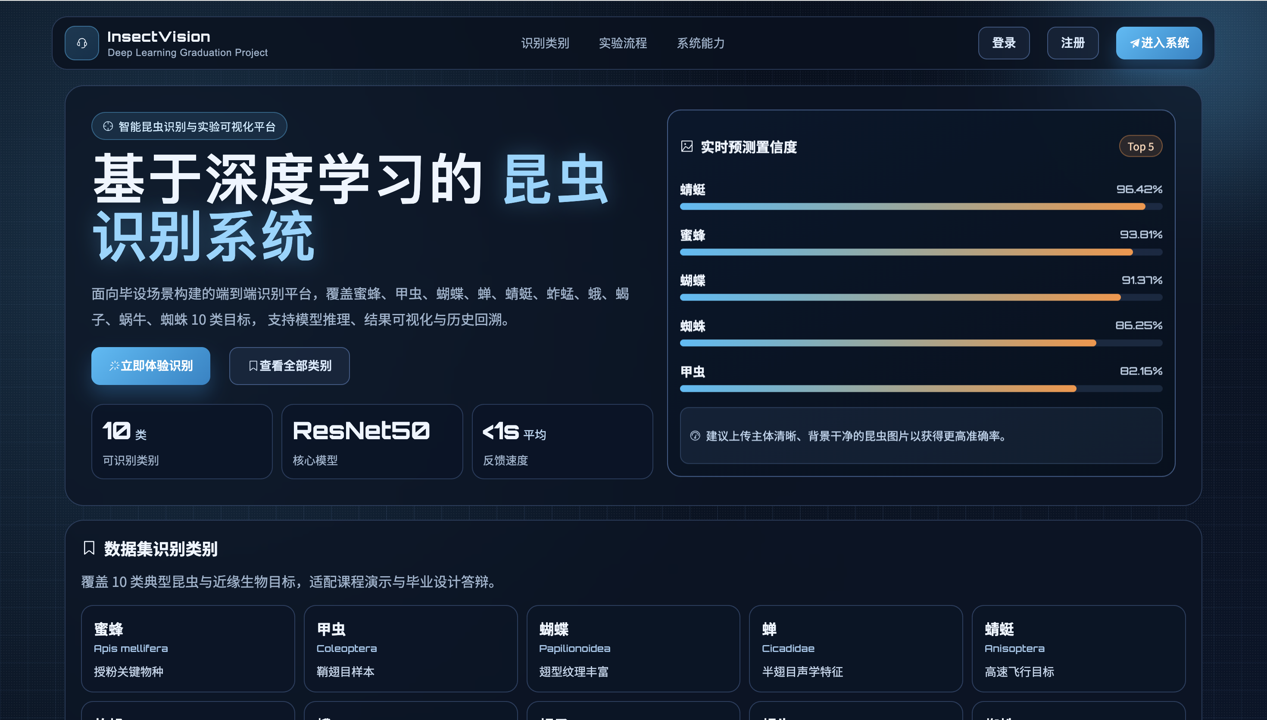Click the 蜻蜓 confidence bar
1267x720 pixels.
point(921,207)
